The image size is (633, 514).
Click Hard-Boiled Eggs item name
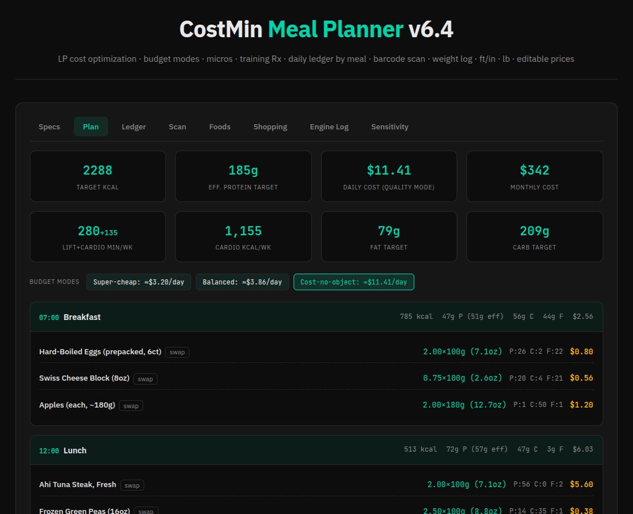pos(100,351)
